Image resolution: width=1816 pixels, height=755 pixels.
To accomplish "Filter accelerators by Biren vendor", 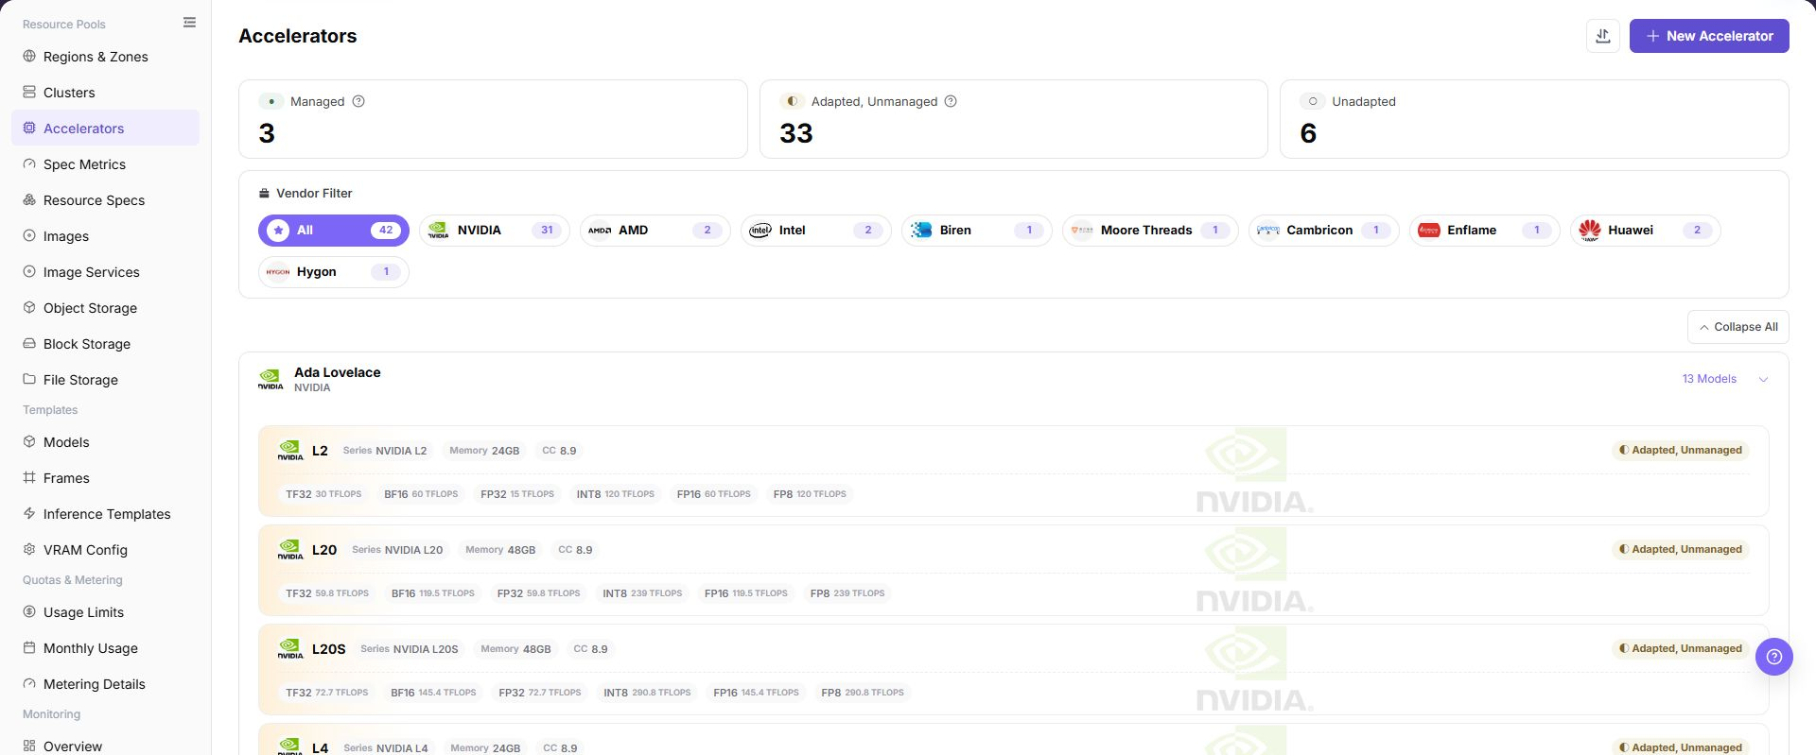I will [x=977, y=231].
